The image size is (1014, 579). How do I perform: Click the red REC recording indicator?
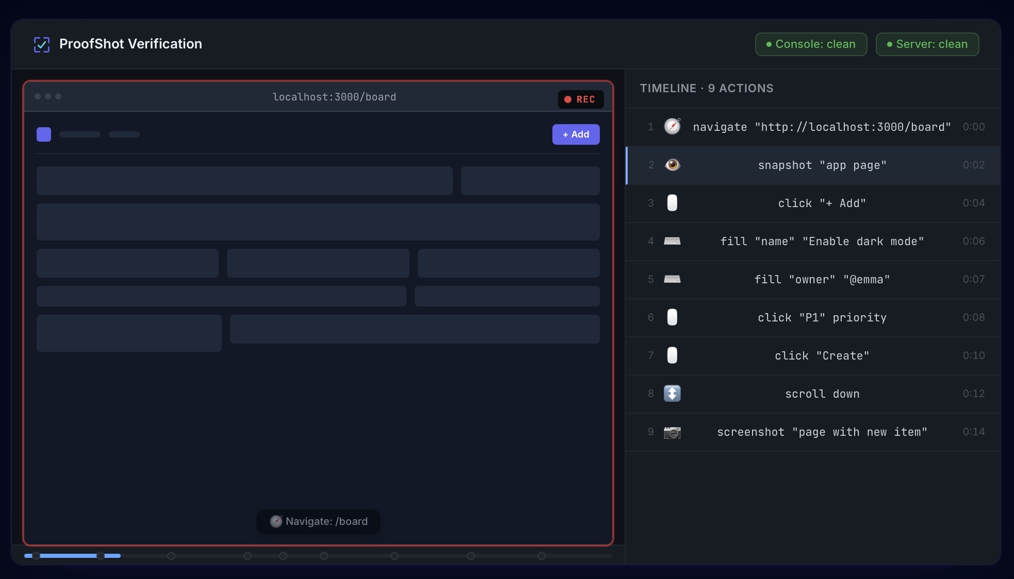(580, 99)
